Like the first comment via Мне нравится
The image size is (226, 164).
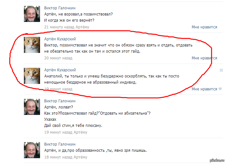point(204,27)
